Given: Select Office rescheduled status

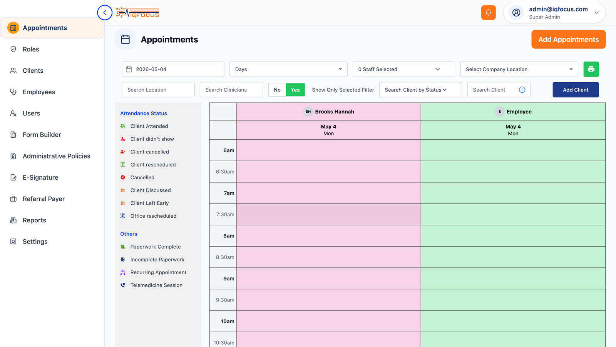Looking at the screenshot, I should [x=153, y=216].
